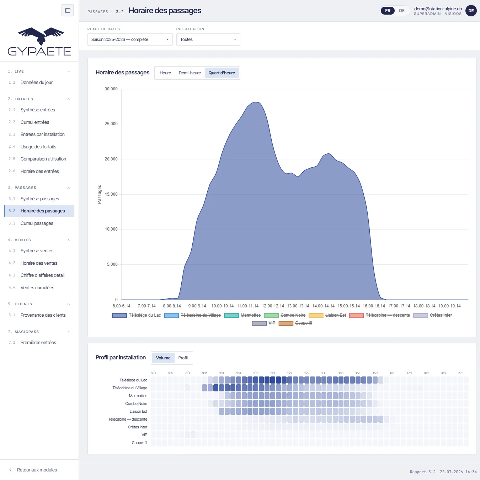Toggle Combe Noire series in legend
This screenshot has height=480, width=480.
285,315
